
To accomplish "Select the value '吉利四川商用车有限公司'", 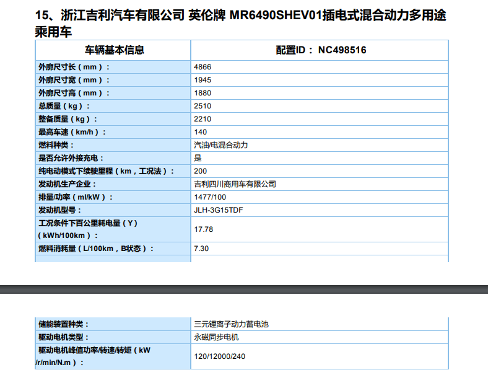I will click(235, 184).
